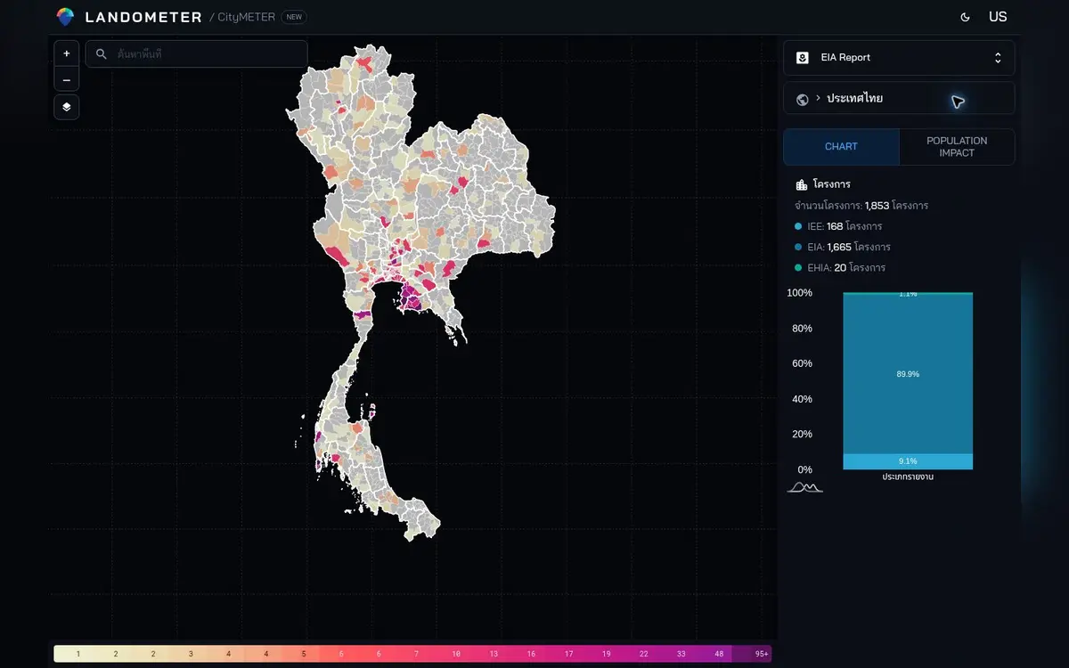Image resolution: width=1069 pixels, height=668 pixels.
Task: Click the CityMETER product label
Action: point(246,17)
